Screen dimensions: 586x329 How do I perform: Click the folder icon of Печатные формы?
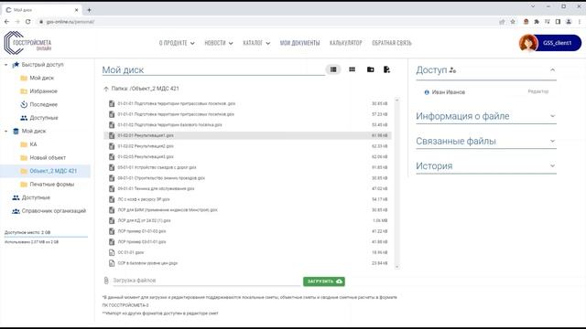click(x=24, y=185)
